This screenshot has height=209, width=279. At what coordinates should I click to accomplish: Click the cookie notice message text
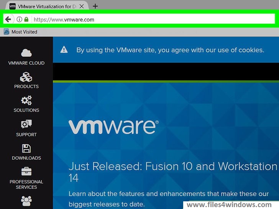tap(170, 50)
